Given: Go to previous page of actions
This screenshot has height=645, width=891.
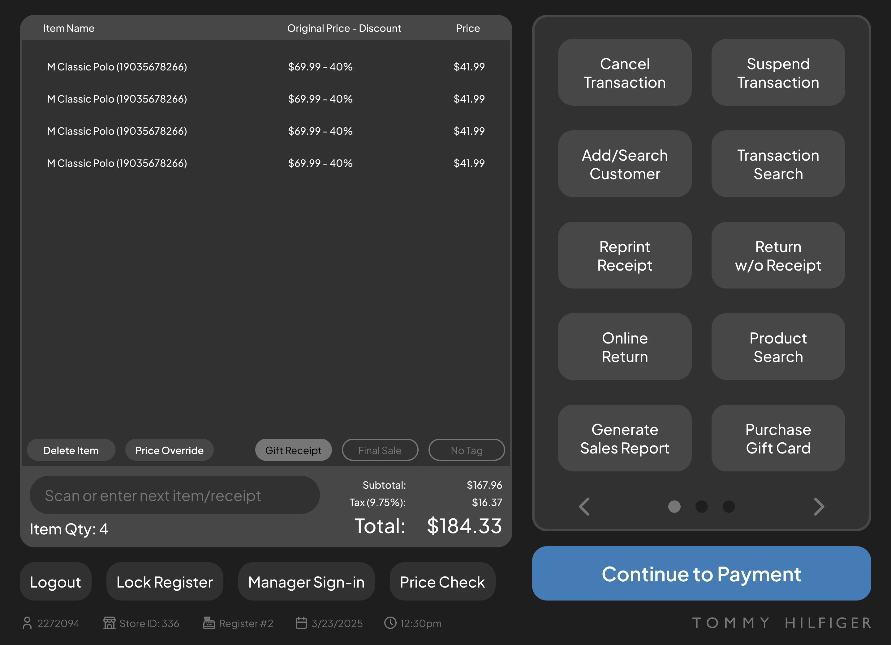Looking at the screenshot, I should [x=585, y=507].
